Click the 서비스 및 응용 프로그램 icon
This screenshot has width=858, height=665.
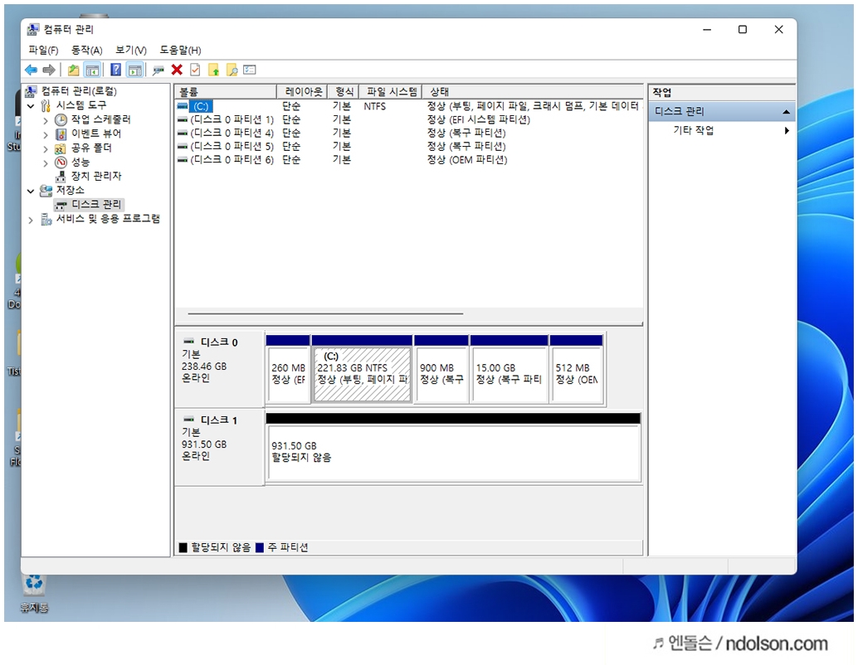(46, 219)
